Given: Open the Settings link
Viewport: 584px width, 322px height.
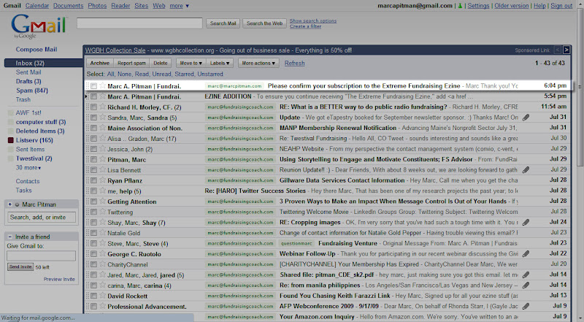Looking at the screenshot, I should click(x=478, y=6).
